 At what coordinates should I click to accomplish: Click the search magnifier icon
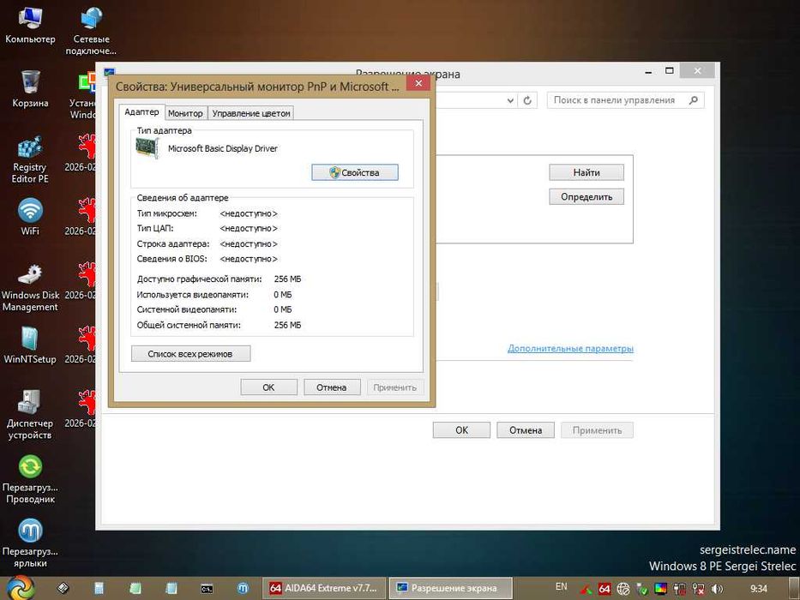pos(694,100)
